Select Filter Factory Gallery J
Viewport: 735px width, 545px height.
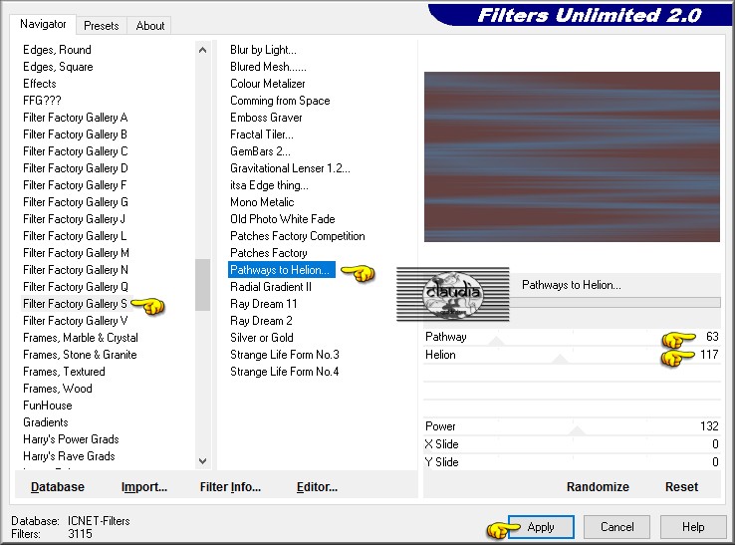click(74, 219)
